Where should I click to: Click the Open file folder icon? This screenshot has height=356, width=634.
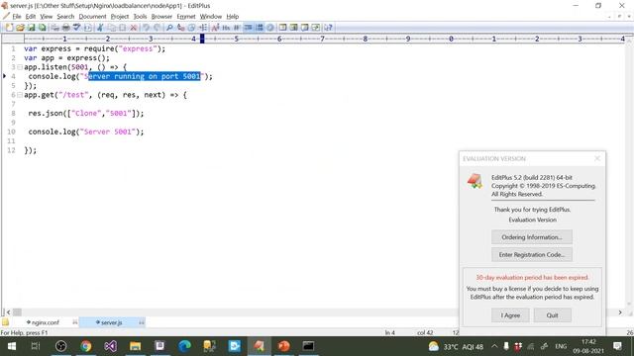[20, 28]
